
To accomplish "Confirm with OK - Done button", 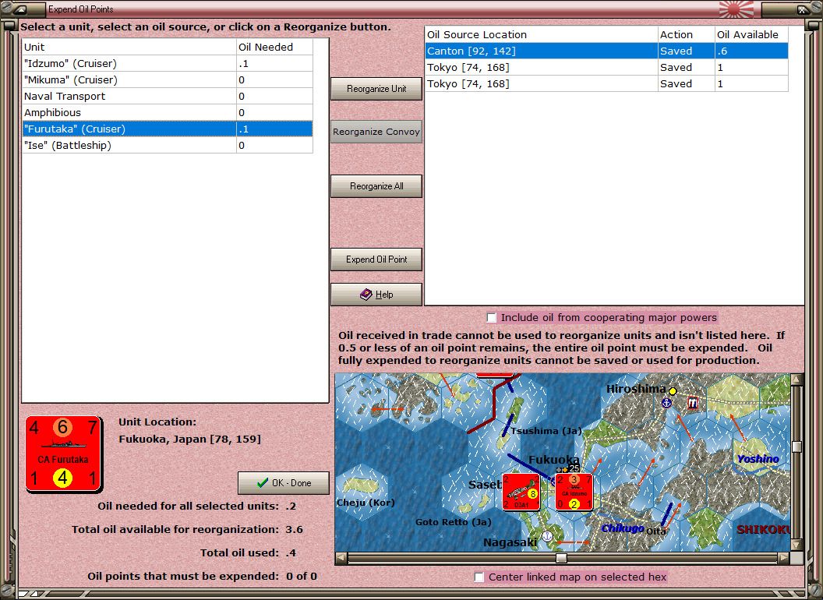I will 284,483.
